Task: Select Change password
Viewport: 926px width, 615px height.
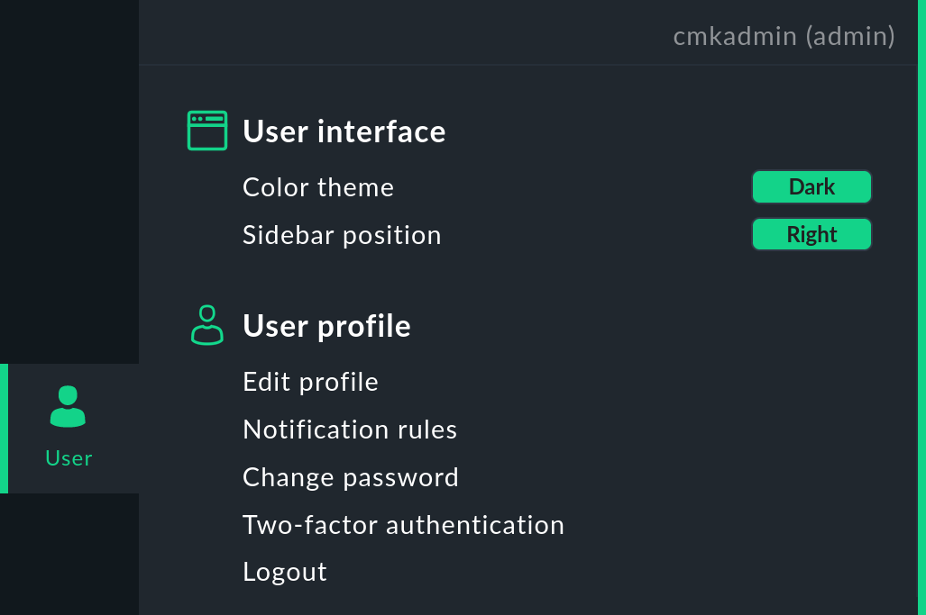Action: point(351,477)
